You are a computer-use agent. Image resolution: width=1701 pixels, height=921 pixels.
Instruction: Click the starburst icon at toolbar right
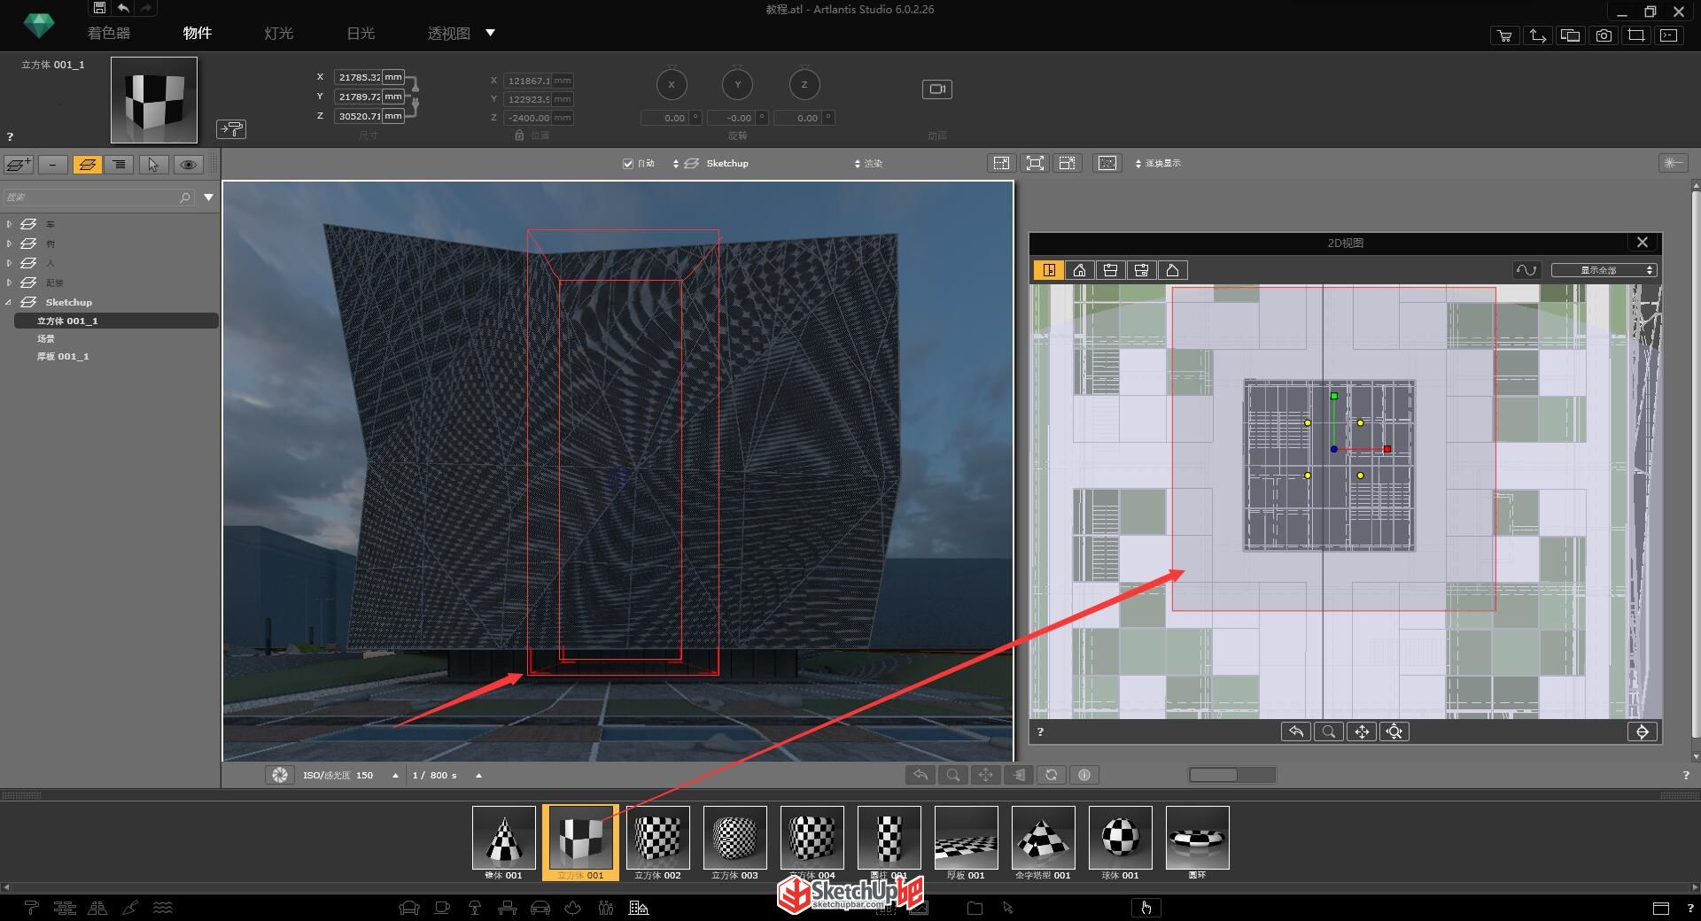1672,163
